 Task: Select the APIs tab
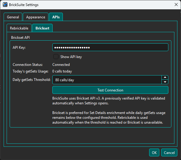[x=56, y=17]
